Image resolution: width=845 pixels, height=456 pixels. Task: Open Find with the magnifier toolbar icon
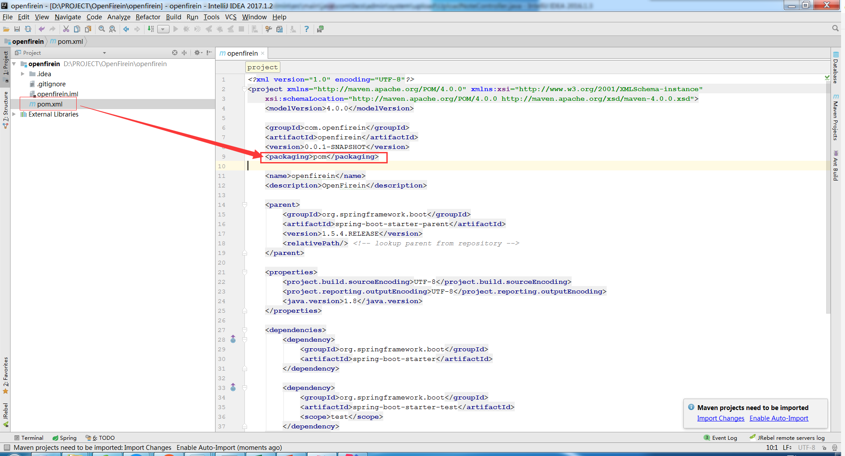(x=102, y=29)
